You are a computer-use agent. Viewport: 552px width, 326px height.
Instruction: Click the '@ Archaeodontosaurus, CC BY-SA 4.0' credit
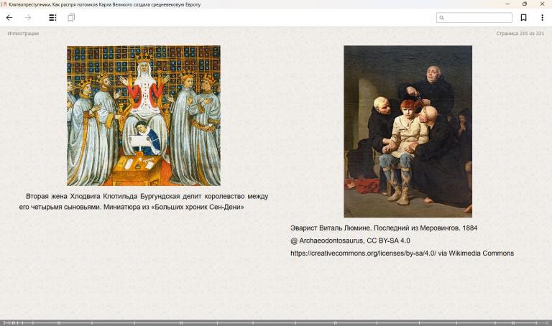350,241
